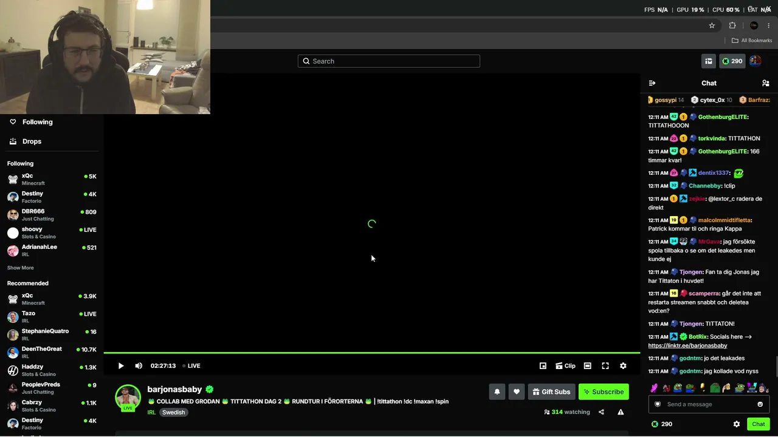The height and width of the screenshot is (437, 778).
Task: Open the IRL category link
Action: click(151, 412)
